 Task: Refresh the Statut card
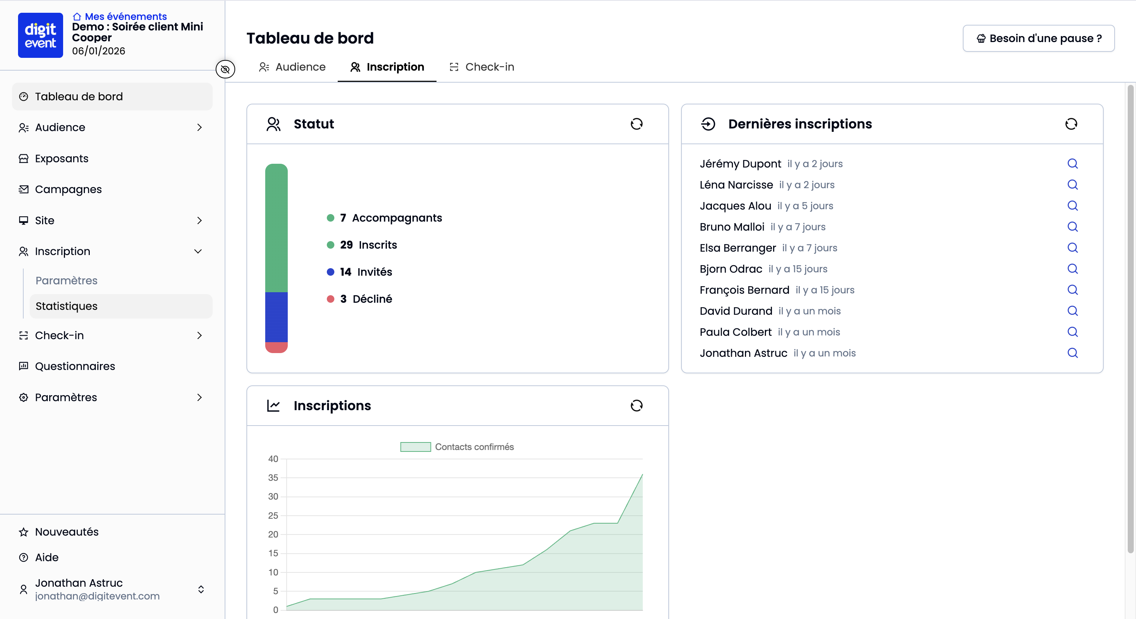636,124
